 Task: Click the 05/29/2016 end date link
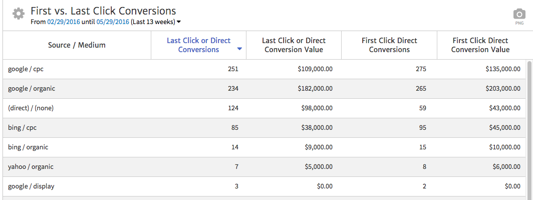point(113,22)
